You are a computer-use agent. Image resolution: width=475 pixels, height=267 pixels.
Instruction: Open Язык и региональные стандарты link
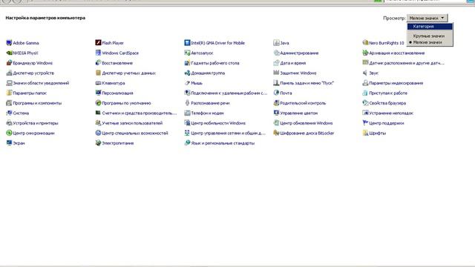223,143
